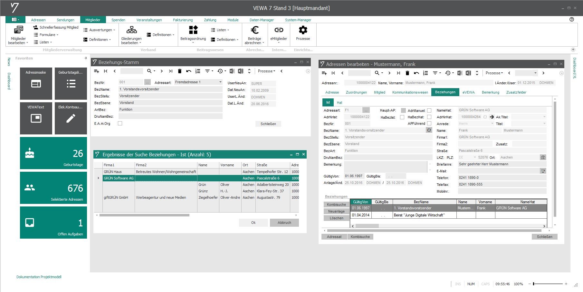The width and height of the screenshot is (583, 292).
Task: Toggle the E.A.m.Org checkbox
Action: coord(120,123)
